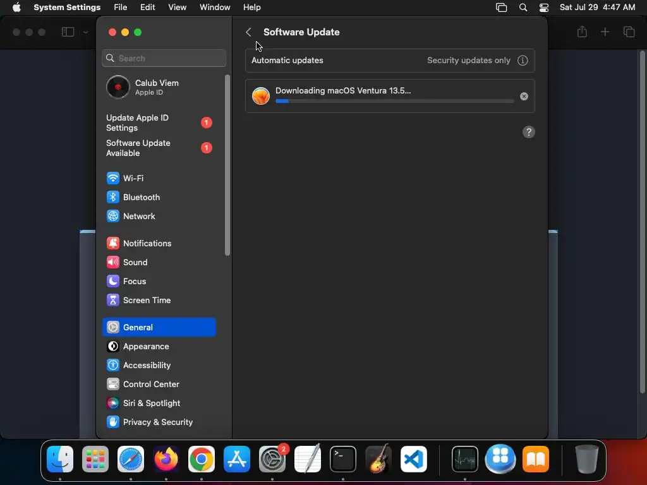This screenshot has width=647, height=485.
Task: Open Launchpad from the Dock
Action: [95, 459]
